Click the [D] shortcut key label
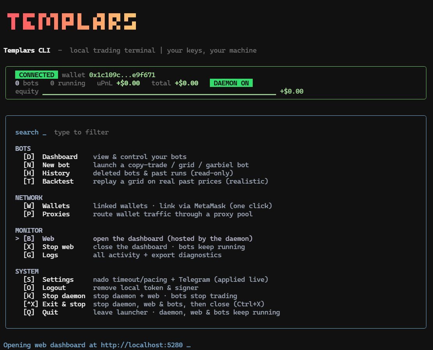433x350 pixels. click(29, 157)
